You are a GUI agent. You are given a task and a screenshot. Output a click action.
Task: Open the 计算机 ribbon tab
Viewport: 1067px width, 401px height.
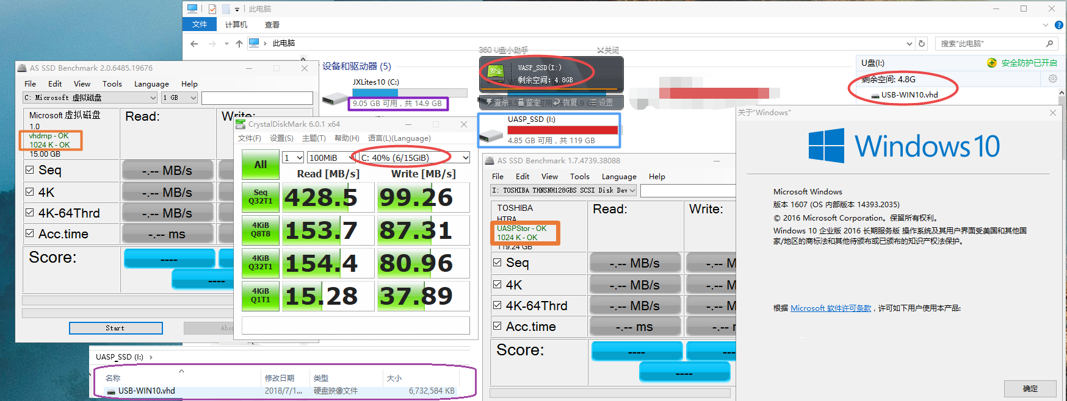pyautogui.click(x=236, y=24)
